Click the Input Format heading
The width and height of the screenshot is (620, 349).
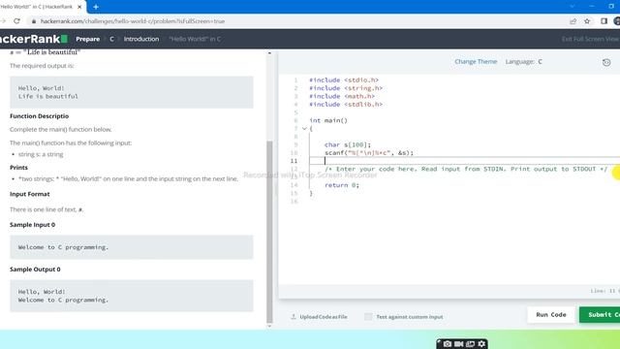point(30,194)
